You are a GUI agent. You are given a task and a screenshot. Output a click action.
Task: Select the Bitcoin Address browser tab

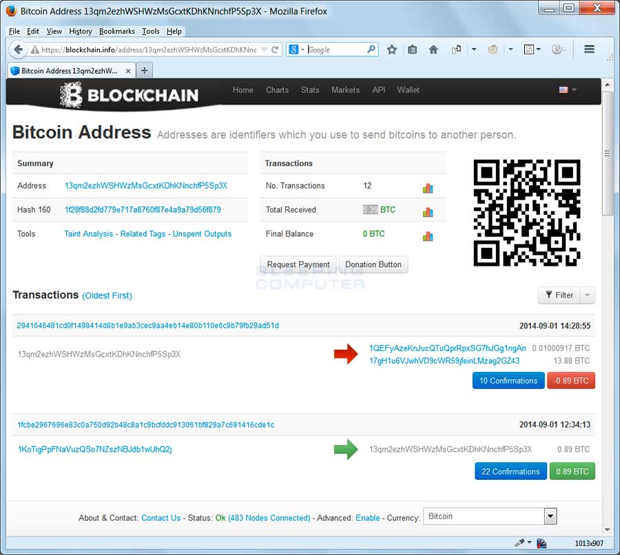point(72,70)
